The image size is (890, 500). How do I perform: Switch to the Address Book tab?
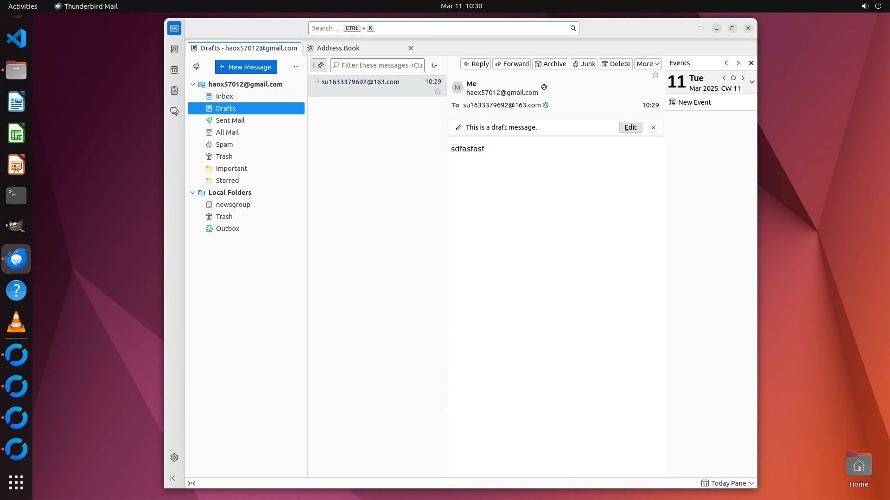[338, 48]
